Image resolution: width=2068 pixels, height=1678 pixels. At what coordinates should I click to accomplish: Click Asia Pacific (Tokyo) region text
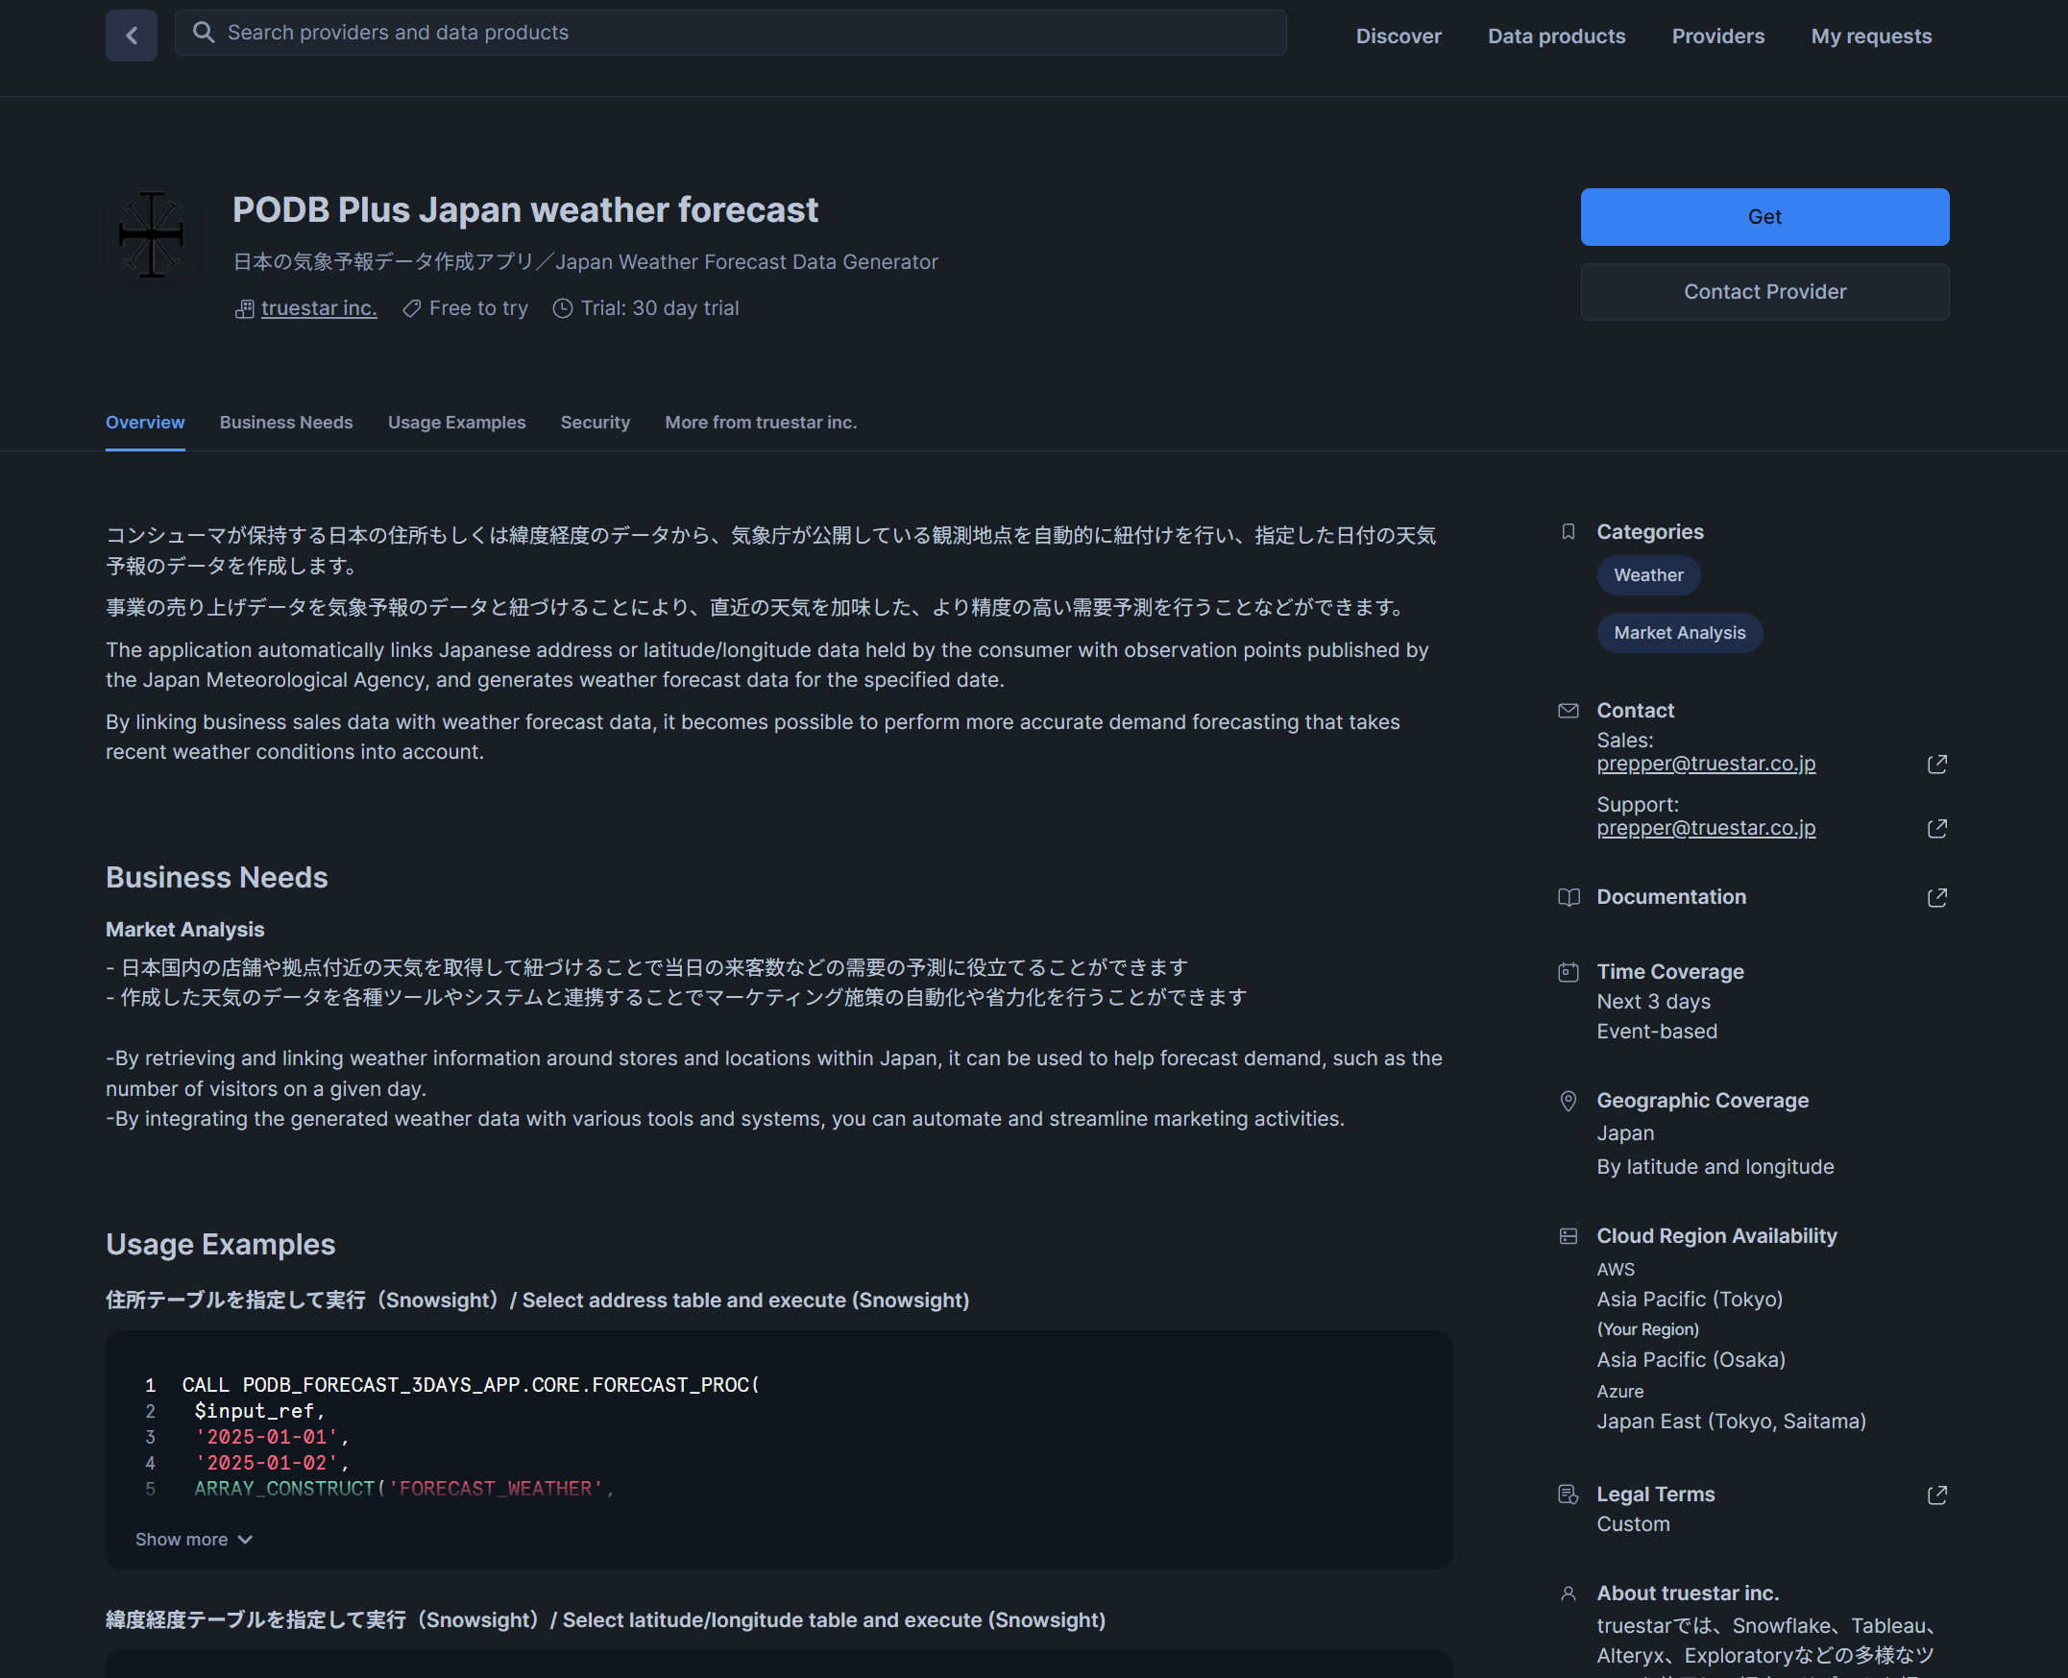[1690, 1300]
